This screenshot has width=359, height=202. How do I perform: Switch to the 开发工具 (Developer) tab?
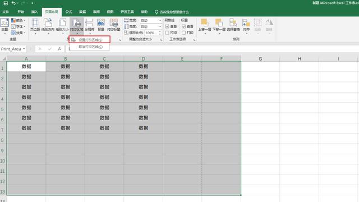(127, 12)
